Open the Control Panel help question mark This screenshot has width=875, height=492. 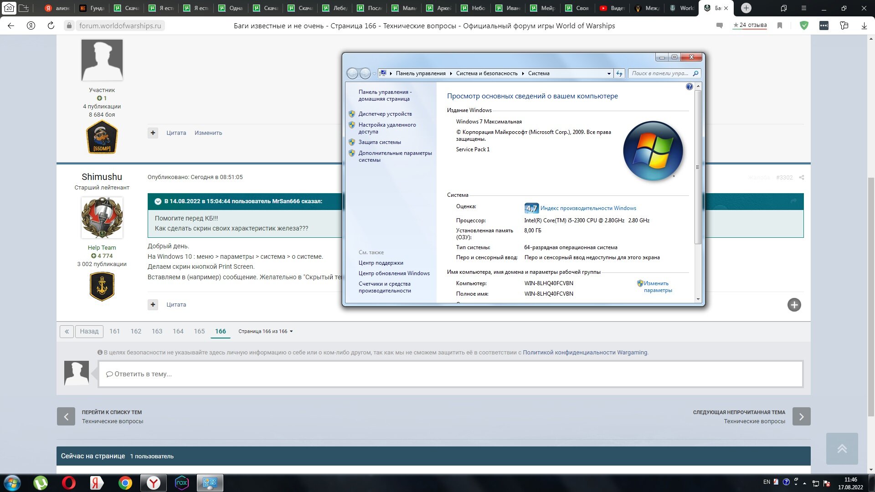689,87
